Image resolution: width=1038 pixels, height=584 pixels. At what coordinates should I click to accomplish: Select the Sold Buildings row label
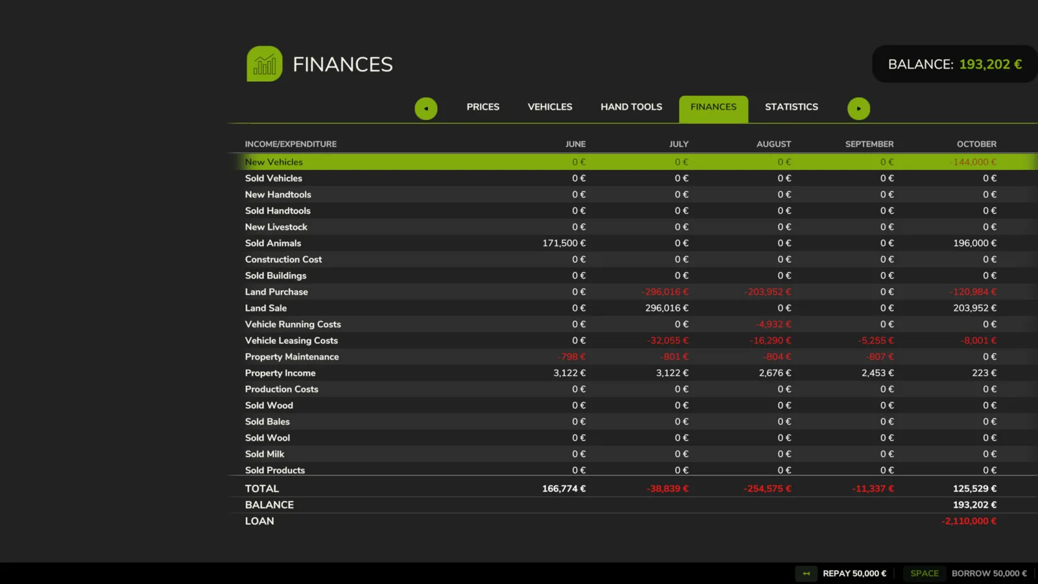(x=276, y=276)
